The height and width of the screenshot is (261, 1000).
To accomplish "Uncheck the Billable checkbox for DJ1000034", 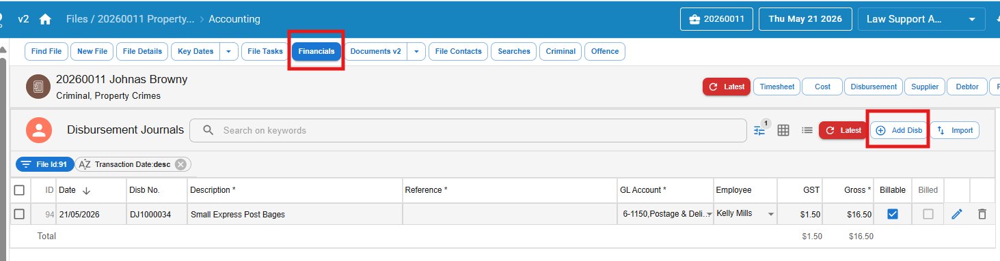I will pos(892,214).
